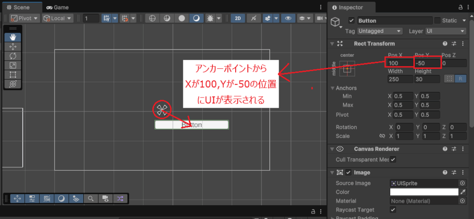
Task: Click the Color eyedropper icon
Action: pyautogui.click(x=463, y=192)
